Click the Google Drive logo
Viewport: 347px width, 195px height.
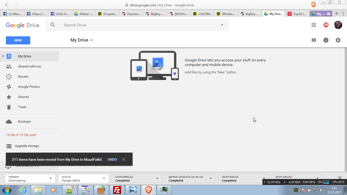point(23,25)
